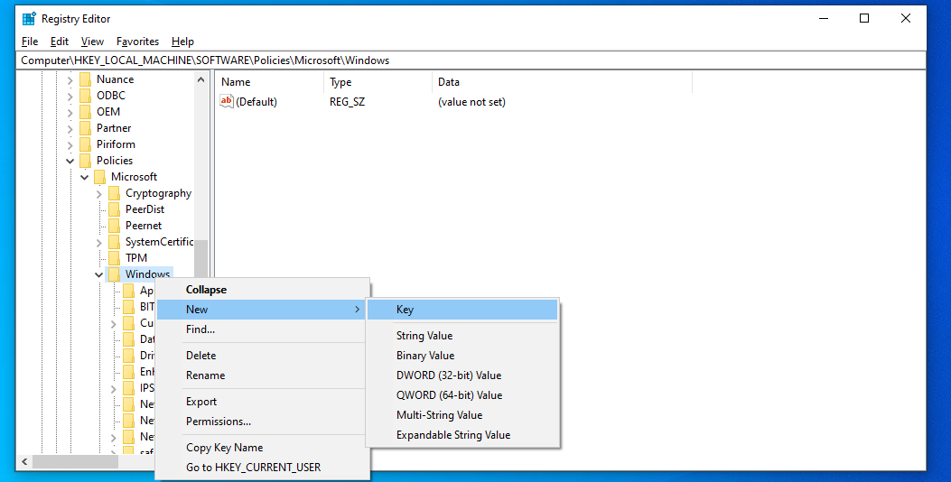Image resolution: width=951 pixels, height=482 pixels.
Task: Select the OEM folder icon
Action: click(85, 112)
